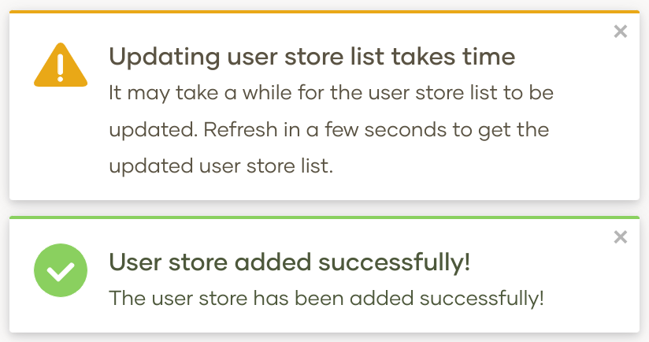
Task: Click the exclamation mark inside the warning triangle
Action: (x=61, y=68)
